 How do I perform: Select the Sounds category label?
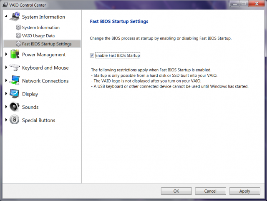point(30,107)
